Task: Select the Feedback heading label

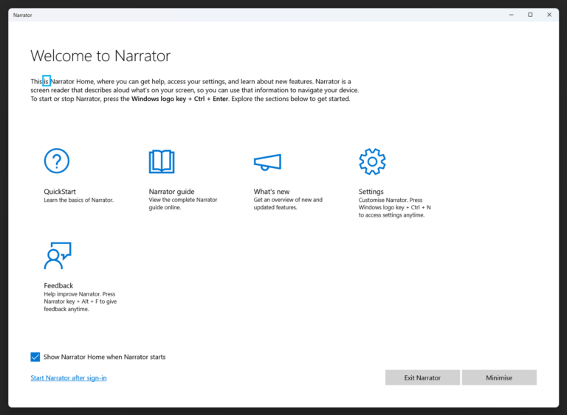Action: point(58,285)
